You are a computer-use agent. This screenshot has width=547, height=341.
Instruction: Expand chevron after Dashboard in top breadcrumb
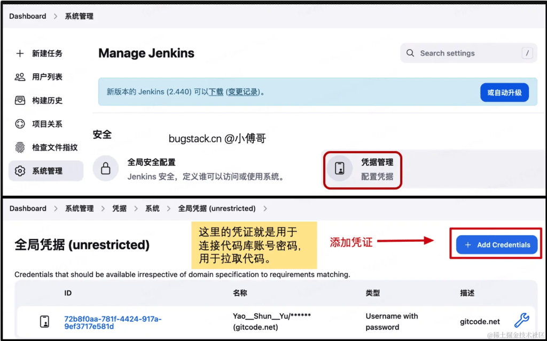(56, 17)
